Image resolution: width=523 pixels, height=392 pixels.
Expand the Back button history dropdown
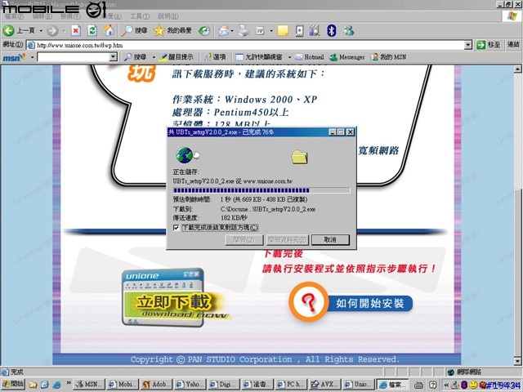coord(41,31)
